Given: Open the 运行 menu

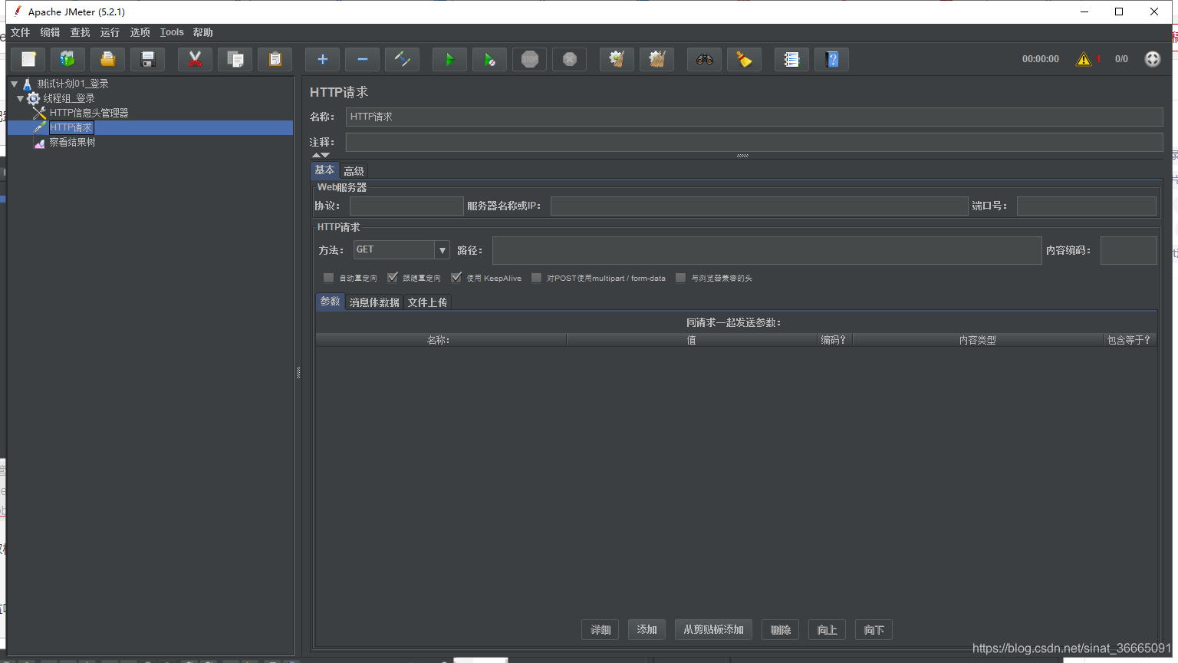Looking at the screenshot, I should click(110, 32).
